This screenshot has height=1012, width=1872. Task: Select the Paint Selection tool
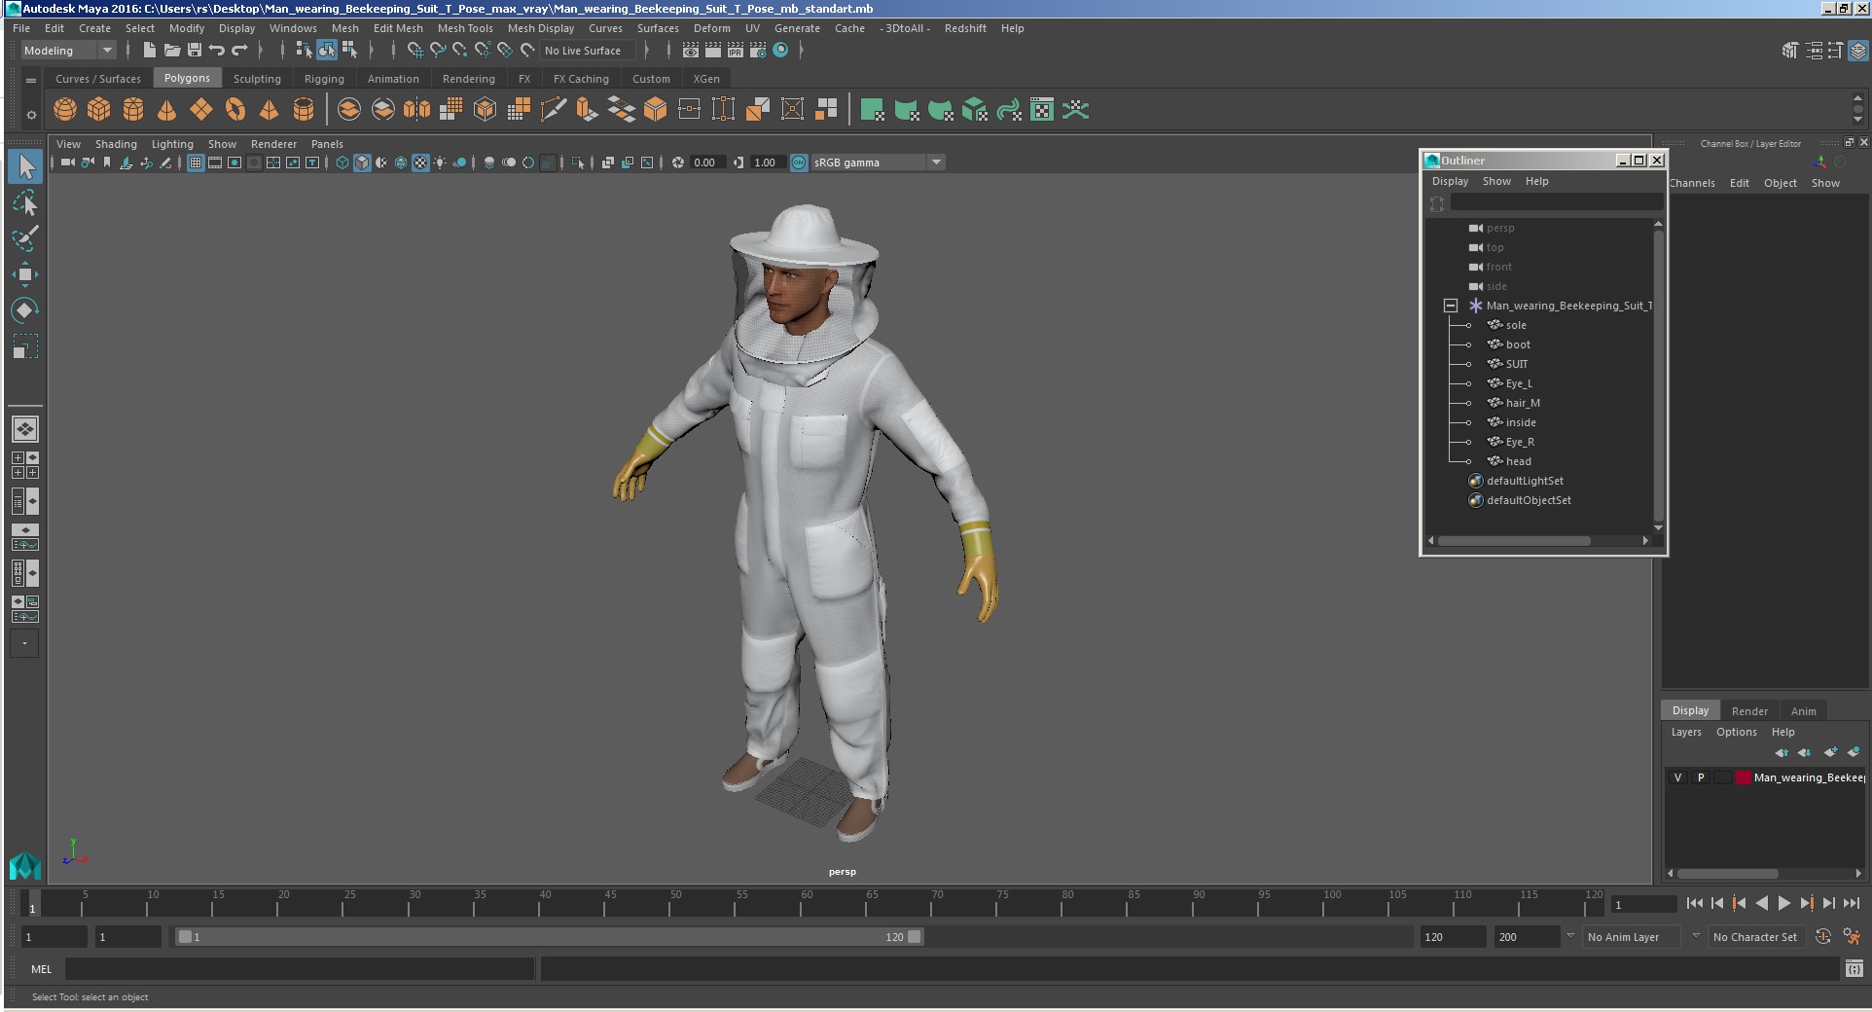(x=25, y=238)
